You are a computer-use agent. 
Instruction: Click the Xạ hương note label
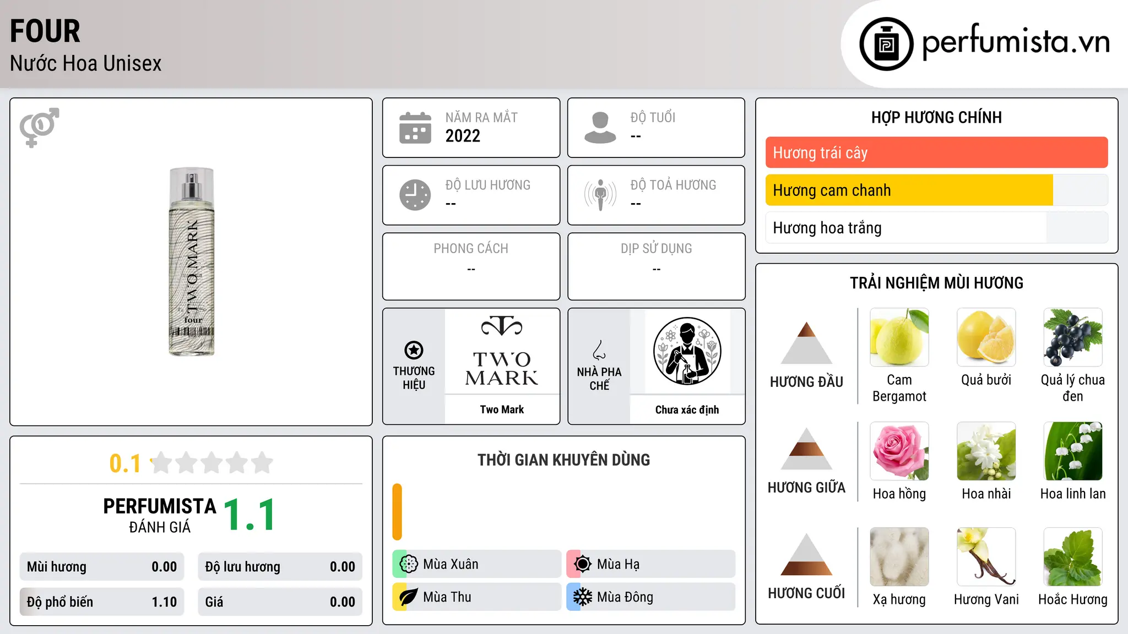pos(899,599)
